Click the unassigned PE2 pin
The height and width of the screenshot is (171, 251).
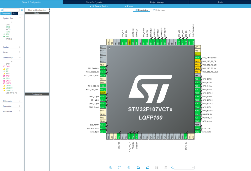click(x=103, y=47)
